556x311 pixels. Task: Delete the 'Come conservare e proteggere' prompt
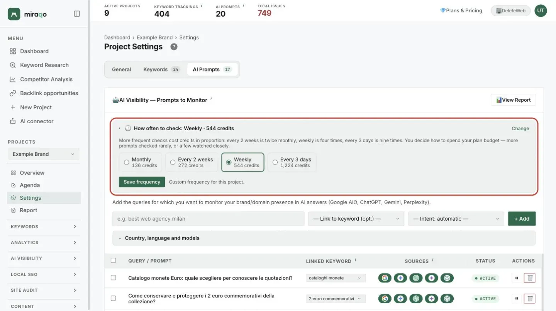pyautogui.click(x=530, y=299)
